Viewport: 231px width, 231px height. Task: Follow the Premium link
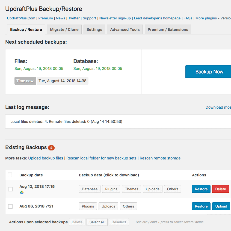46,18
